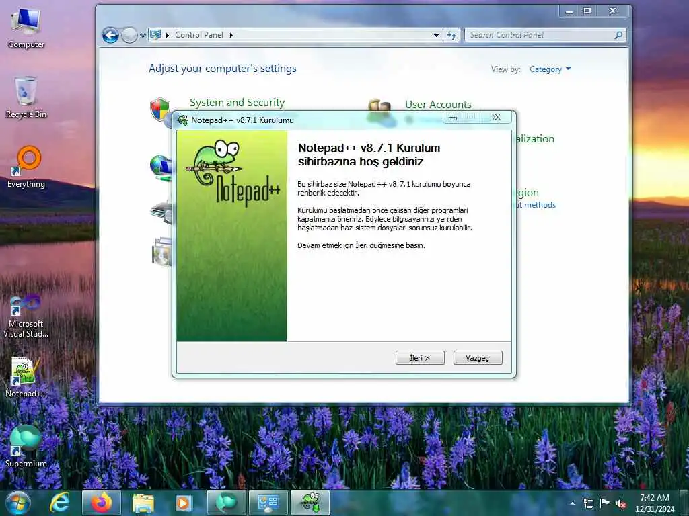Open Windows Media Player from the taskbar

point(184,503)
